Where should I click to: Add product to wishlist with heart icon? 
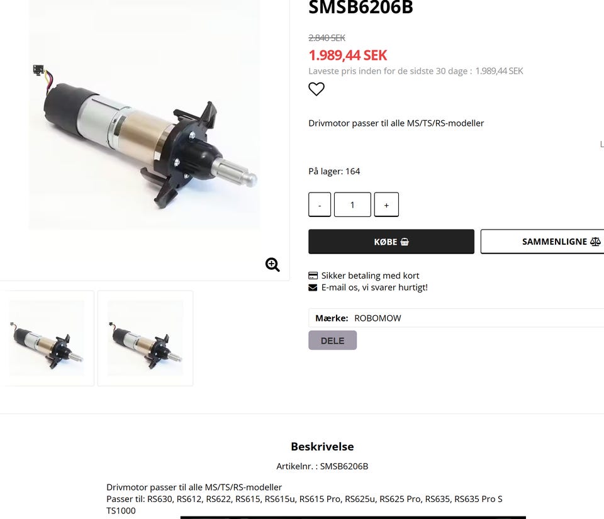316,89
